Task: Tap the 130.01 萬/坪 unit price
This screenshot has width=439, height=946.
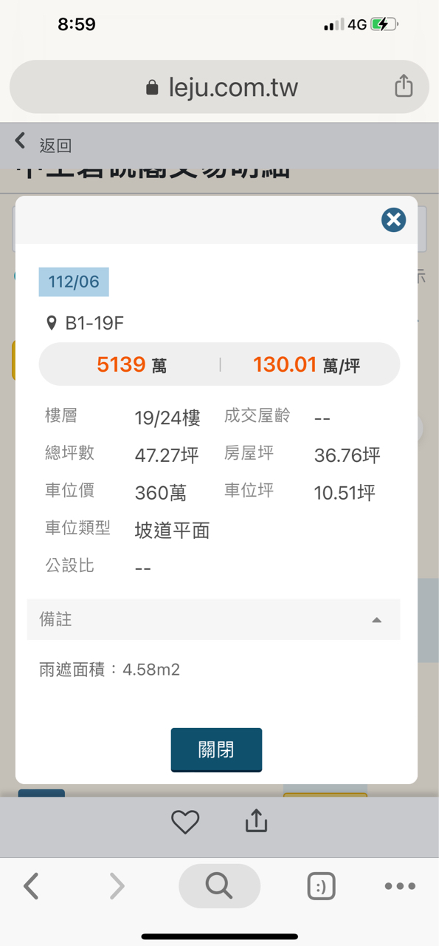Action: tap(306, 364)
